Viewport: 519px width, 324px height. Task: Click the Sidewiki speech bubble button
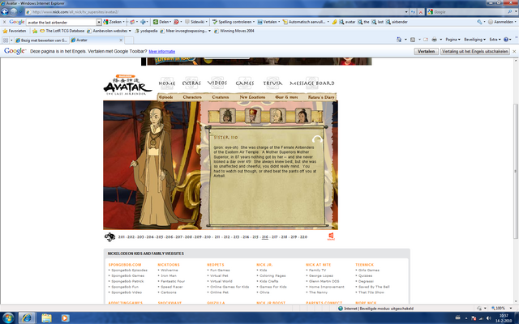click(x=195, y=22)
